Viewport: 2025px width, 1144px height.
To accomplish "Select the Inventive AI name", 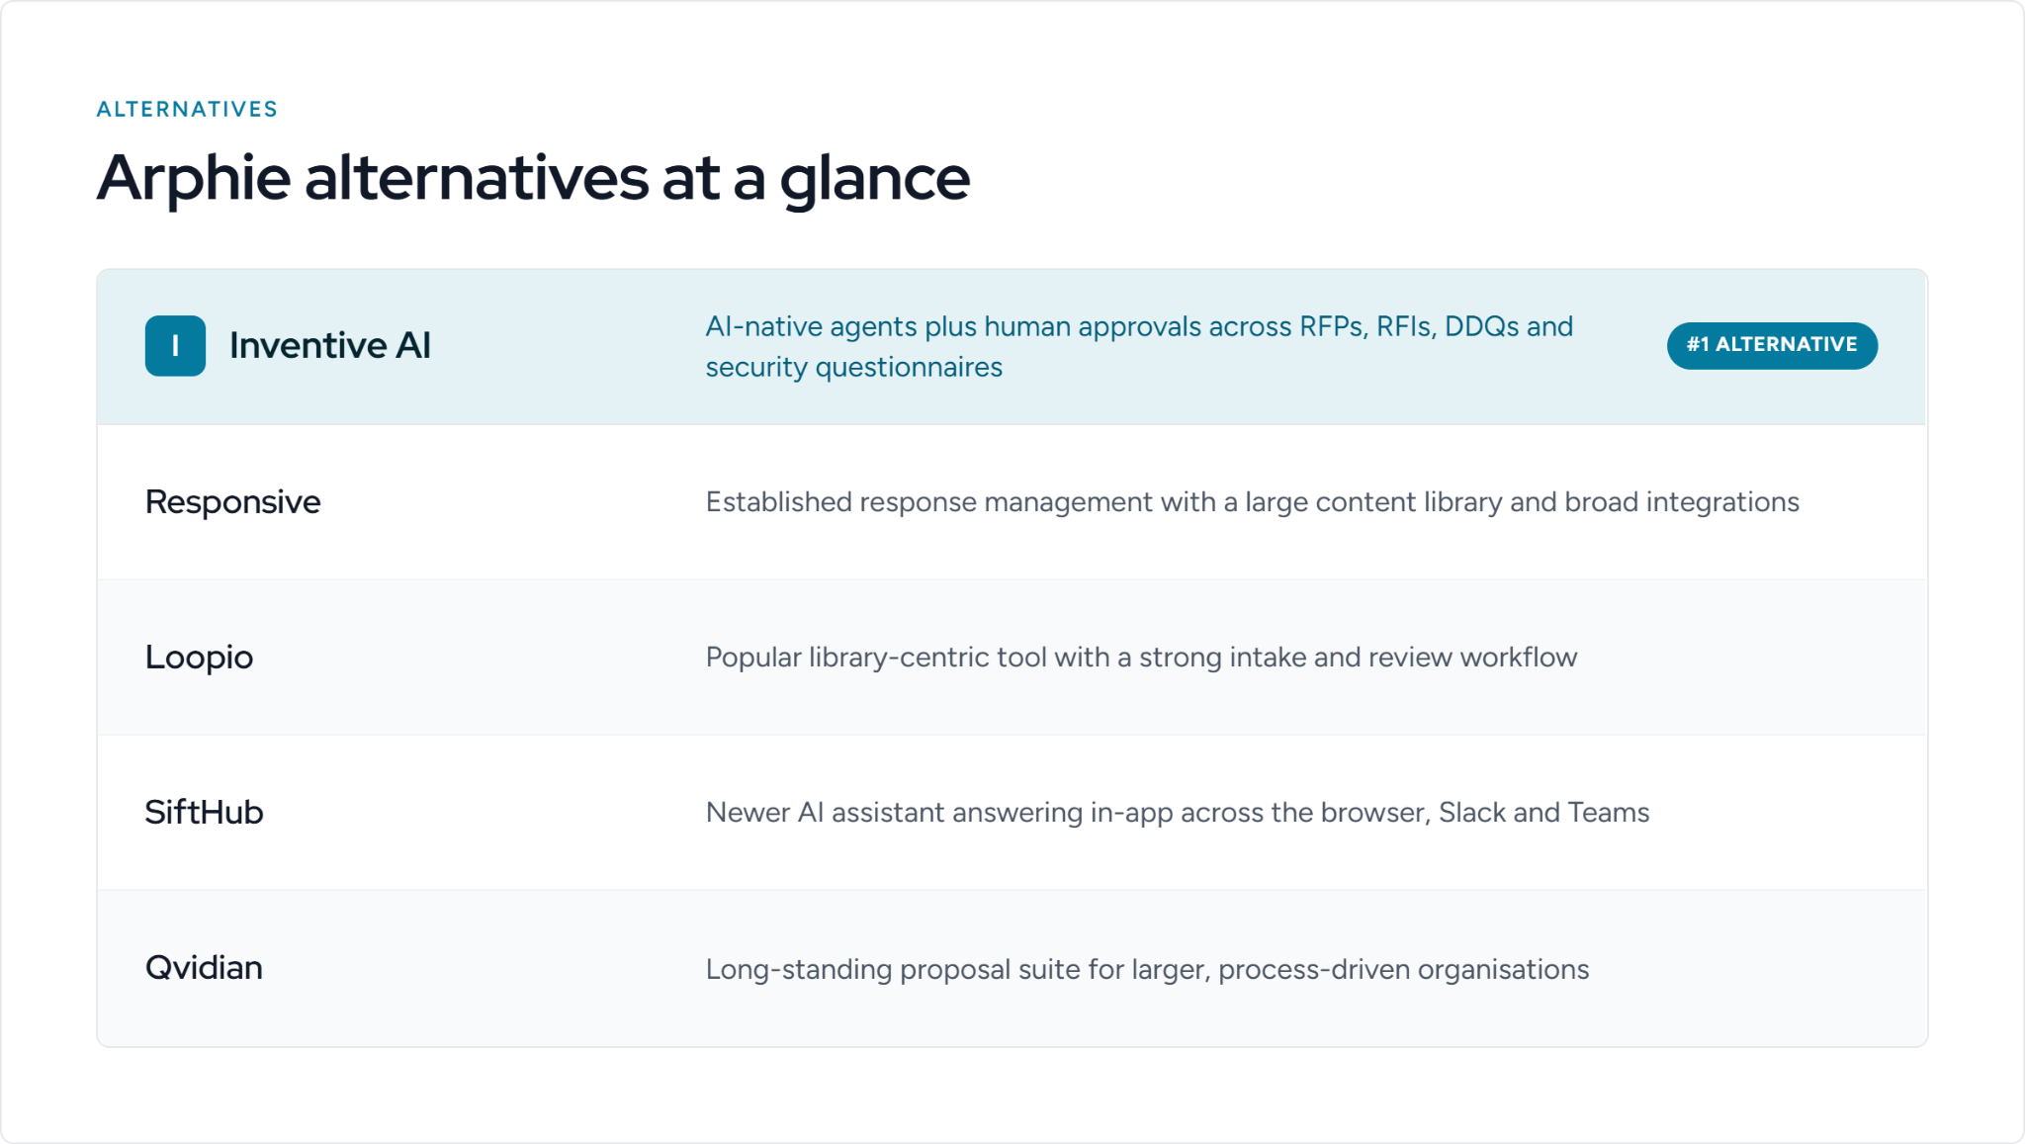I will (330, 346).
